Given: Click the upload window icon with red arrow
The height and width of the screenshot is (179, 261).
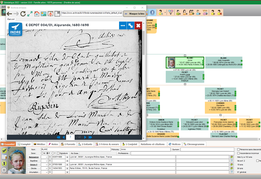Looking at the screenshot, I should 51,14.
